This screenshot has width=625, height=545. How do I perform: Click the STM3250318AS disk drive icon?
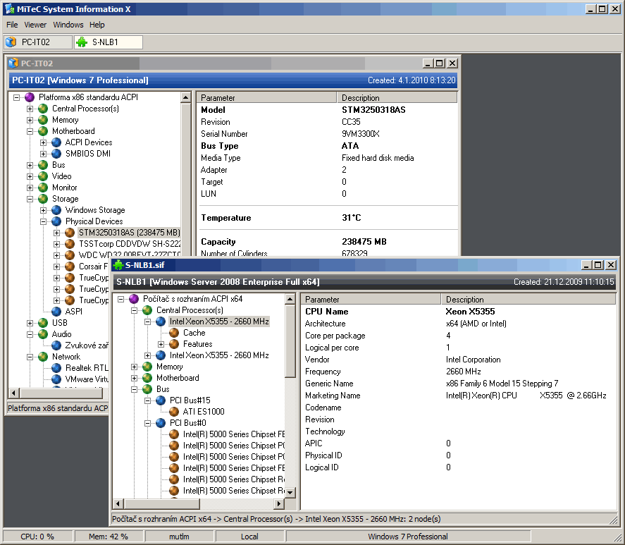(x=70, y=233)
